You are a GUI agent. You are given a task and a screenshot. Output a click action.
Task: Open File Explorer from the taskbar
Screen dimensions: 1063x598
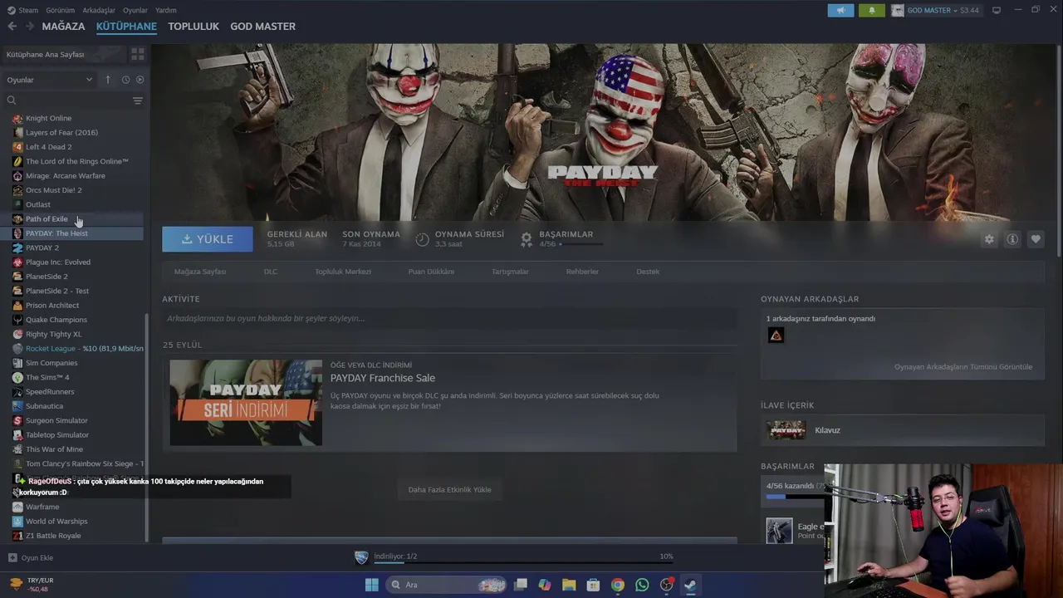pyautogui.click(x=569, y=585)
